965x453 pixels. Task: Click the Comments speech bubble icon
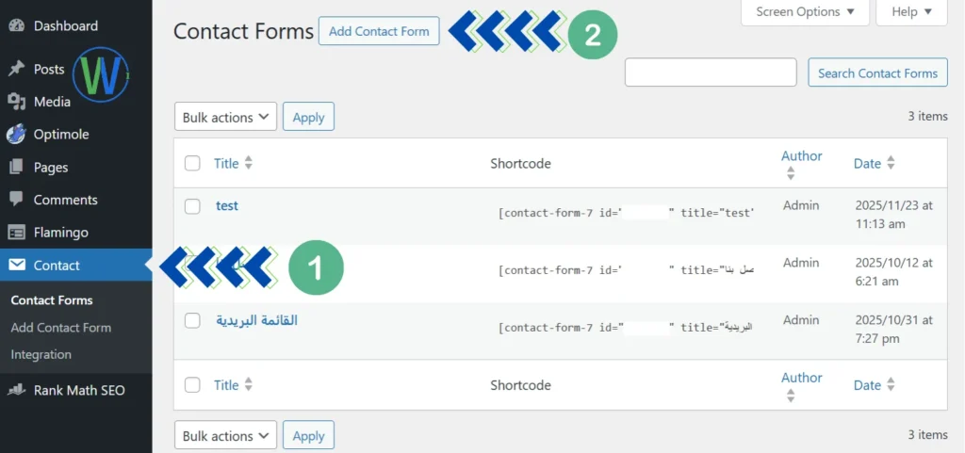point(16,200)
